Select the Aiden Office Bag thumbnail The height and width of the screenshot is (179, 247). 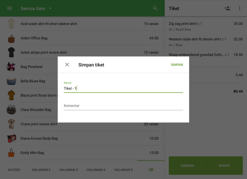pos(11,38)
